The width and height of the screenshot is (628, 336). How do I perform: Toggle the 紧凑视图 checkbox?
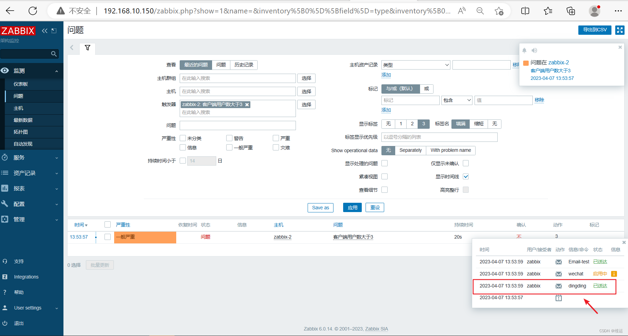(385, 176)
